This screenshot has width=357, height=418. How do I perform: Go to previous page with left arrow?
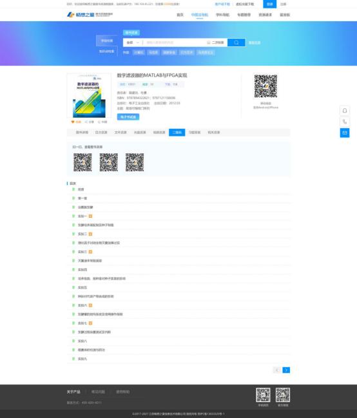(277, 370)
